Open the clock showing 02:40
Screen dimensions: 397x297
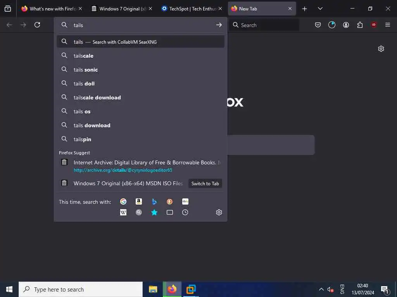(362, 289)
